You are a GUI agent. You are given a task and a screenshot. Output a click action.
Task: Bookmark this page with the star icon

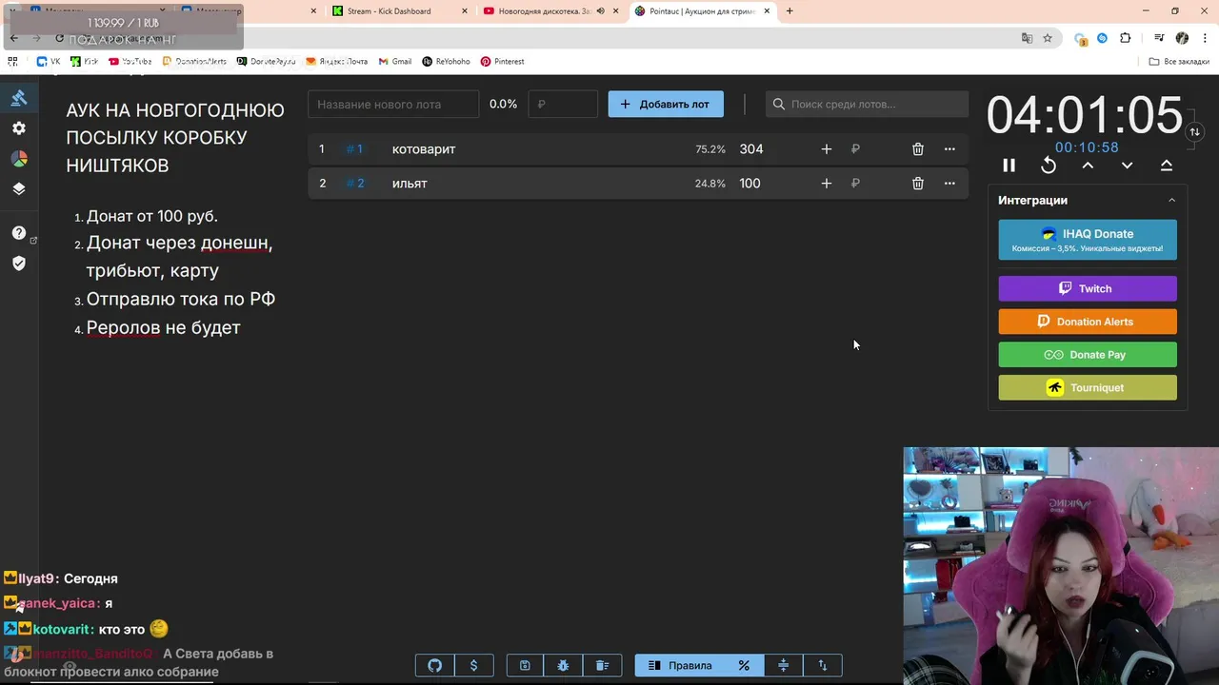pyautogui.click(x=1048, y=38)
